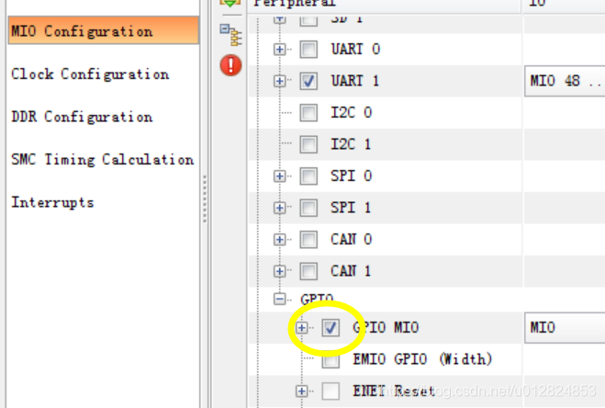The width and height of the screenshot is (605, 408).
Task: Select SMC Timing Calculation page
Action: 102,159
